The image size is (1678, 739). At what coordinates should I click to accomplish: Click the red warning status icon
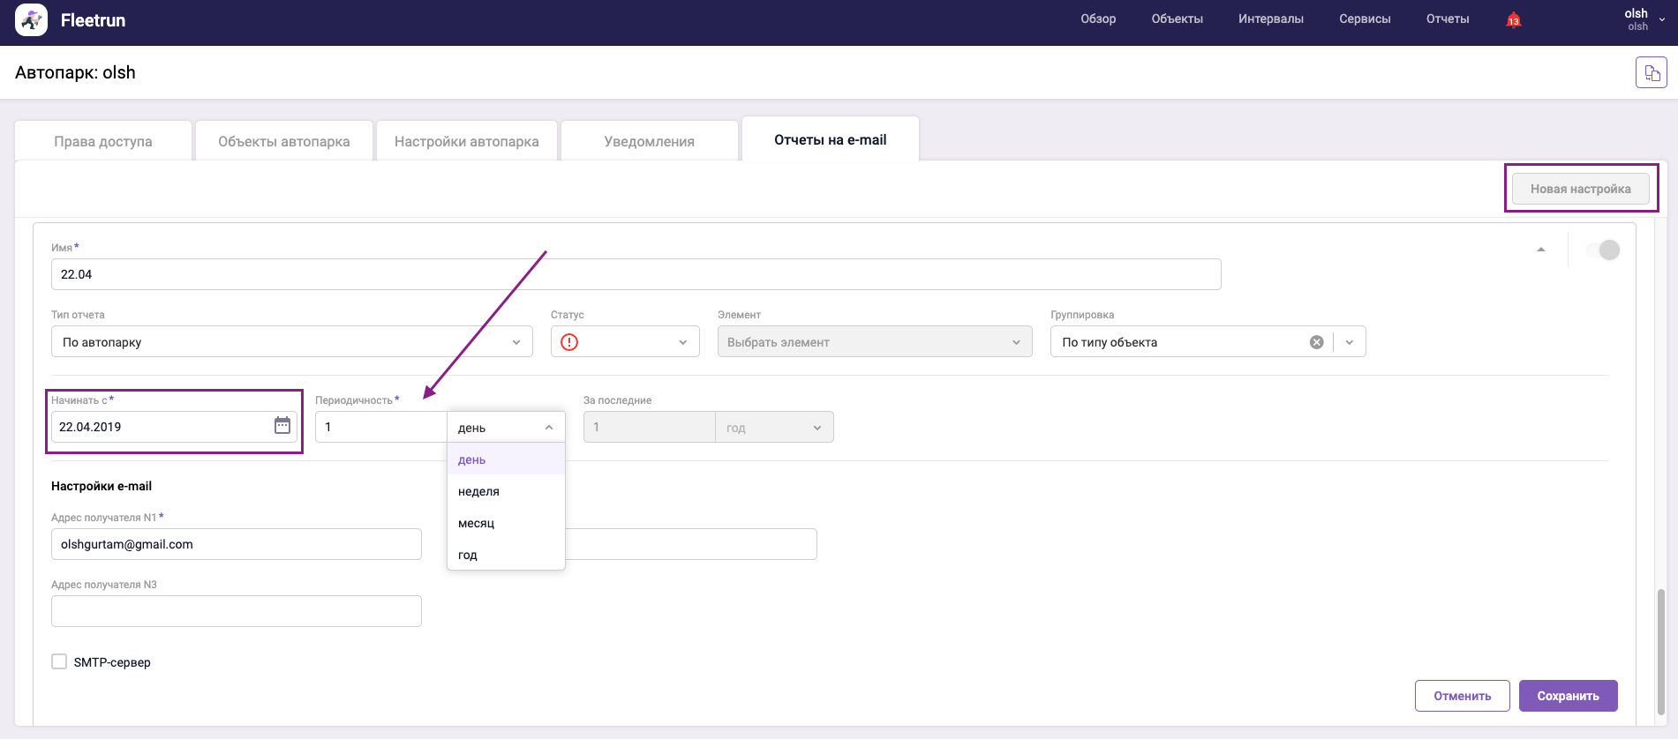coord(569,342)
